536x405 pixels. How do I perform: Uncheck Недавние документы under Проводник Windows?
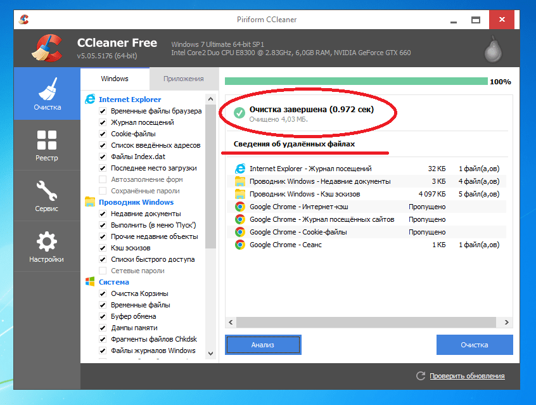tap(103, 214)
